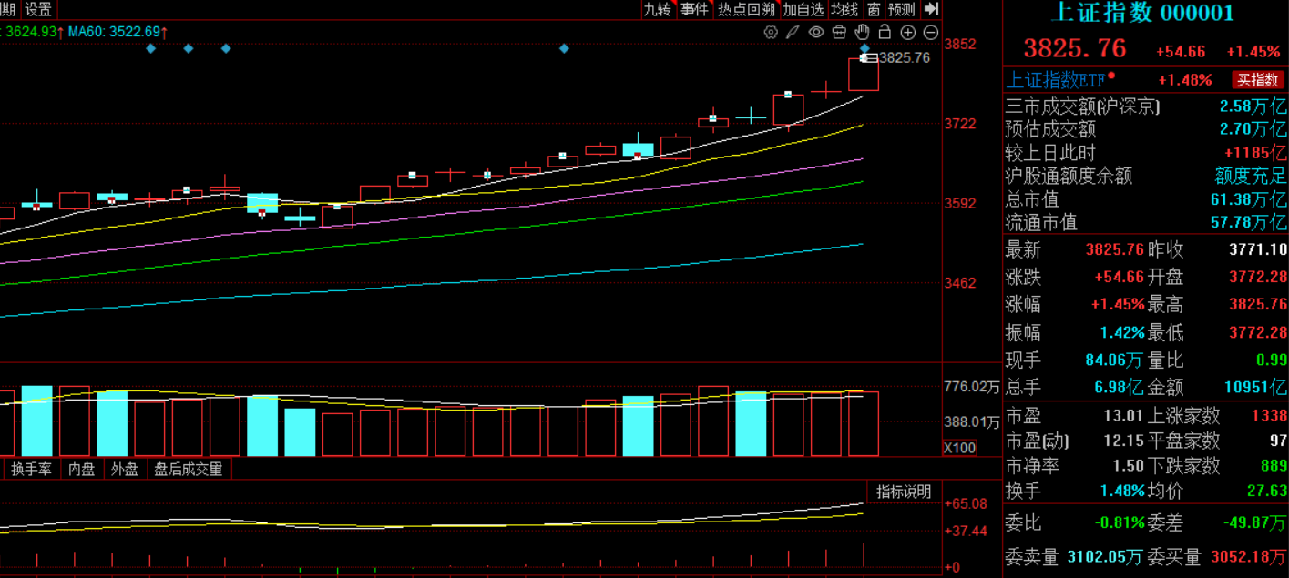Click the 3592 price axis label
The height and width of the screenshot is (578, 1289).
pos(960,203)
